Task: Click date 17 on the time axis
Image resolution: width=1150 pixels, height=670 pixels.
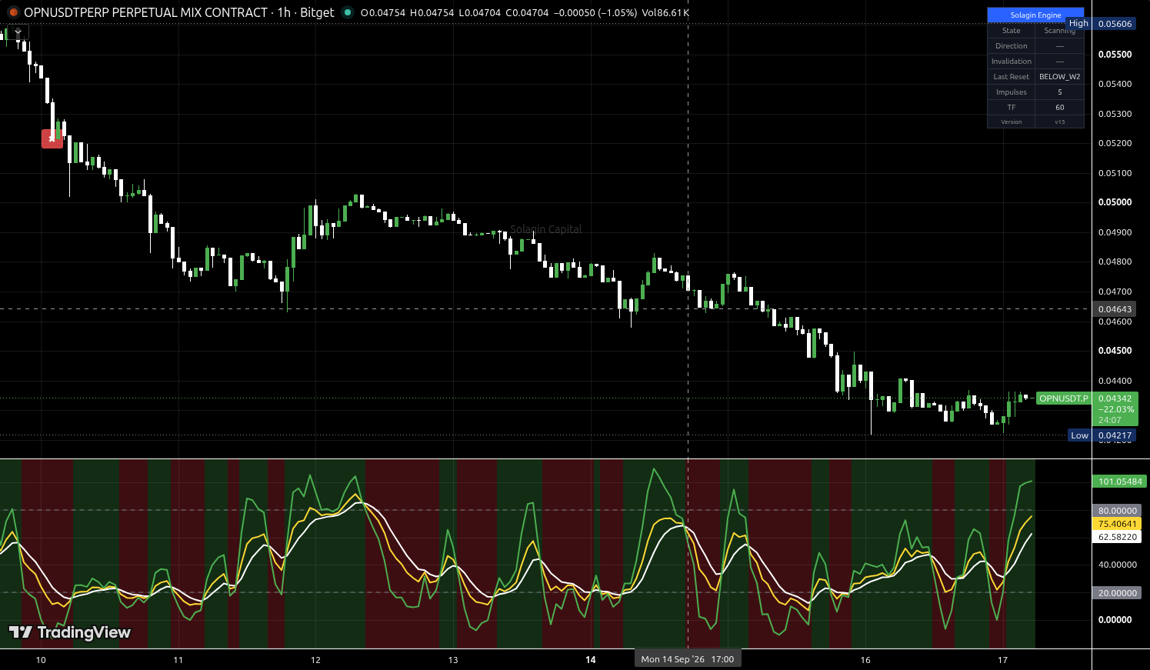Action: [1002, 660]
